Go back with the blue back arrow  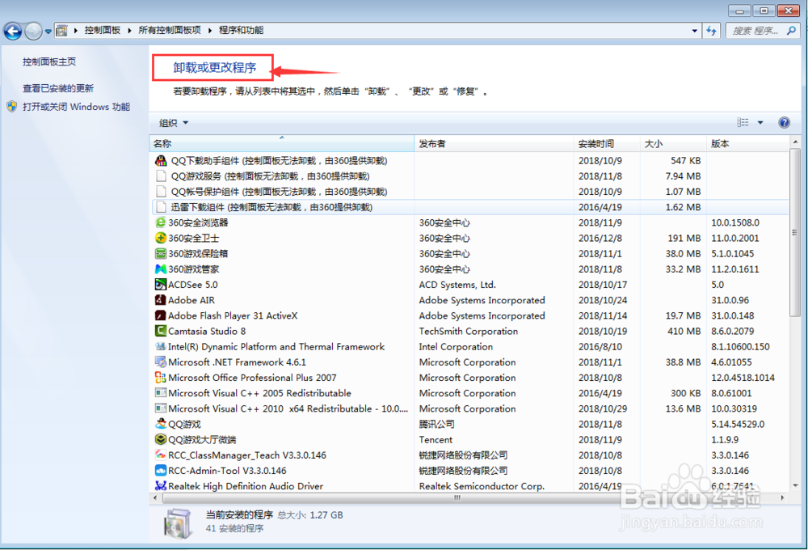pos(13,31)
